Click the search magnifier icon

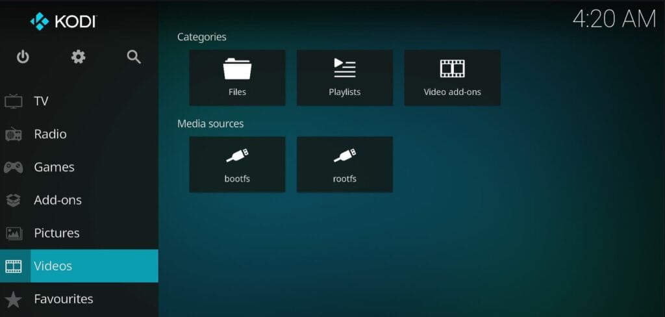134,57
